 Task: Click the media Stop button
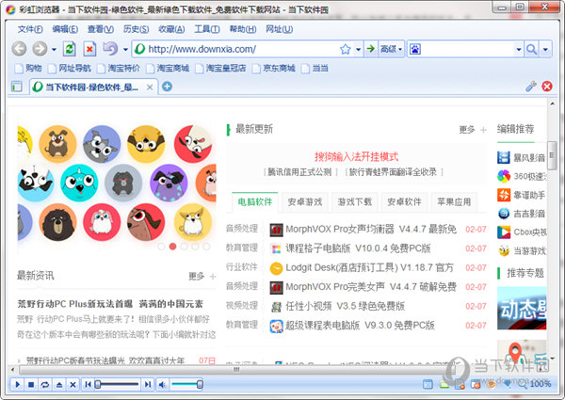coord(31,385)
